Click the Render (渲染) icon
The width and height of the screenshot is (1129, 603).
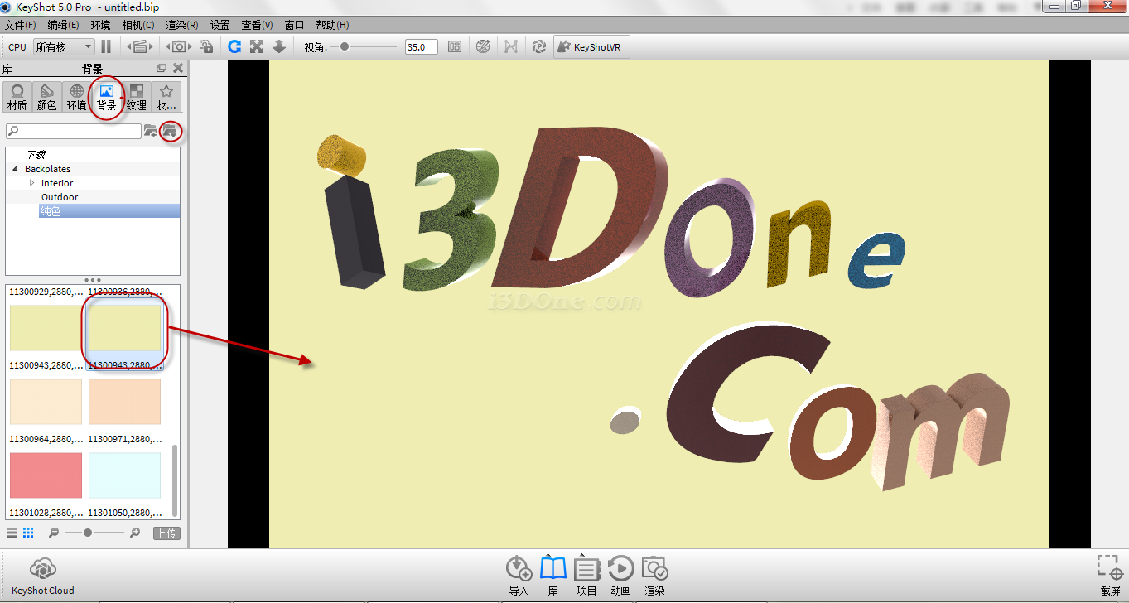655,576
